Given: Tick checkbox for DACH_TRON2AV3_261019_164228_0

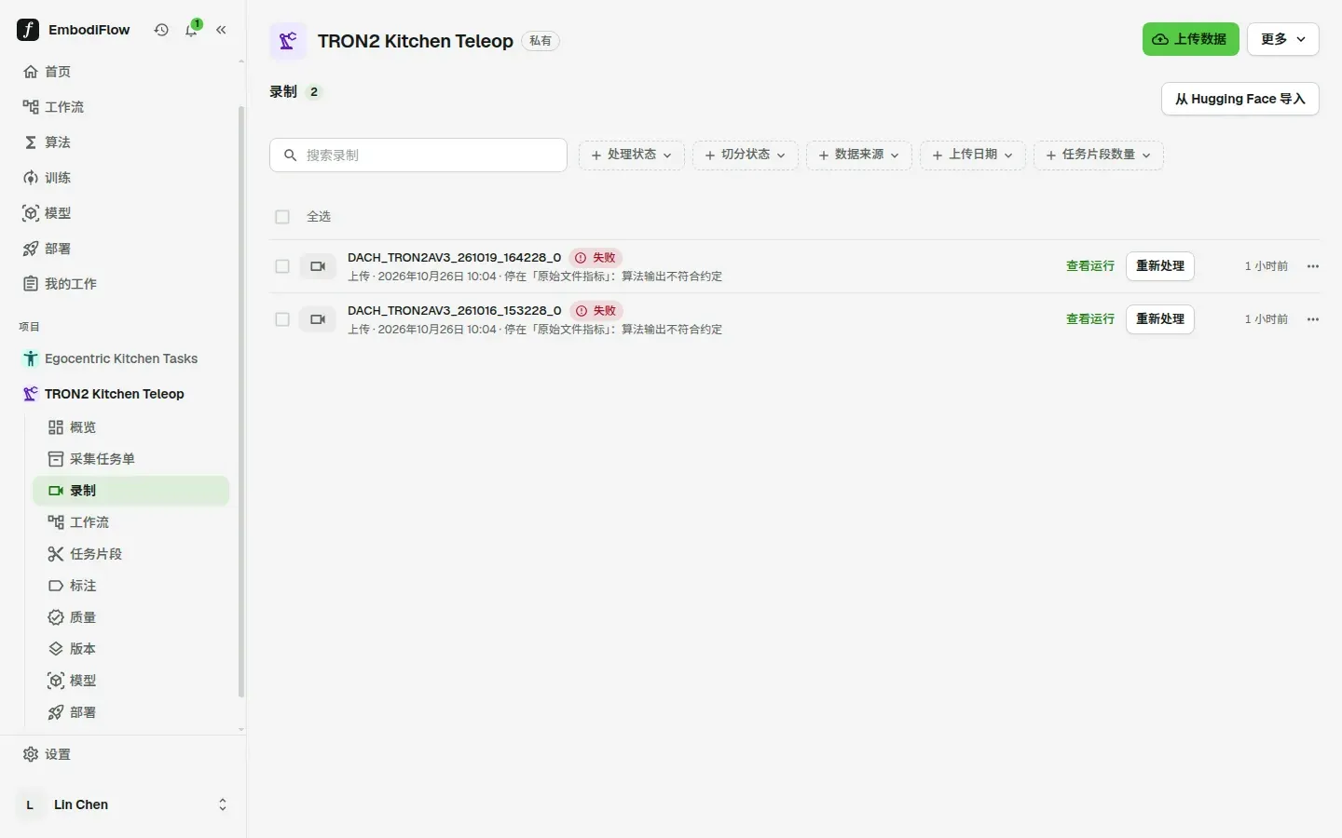Looking at the screenshot, I should pos(282,266).
